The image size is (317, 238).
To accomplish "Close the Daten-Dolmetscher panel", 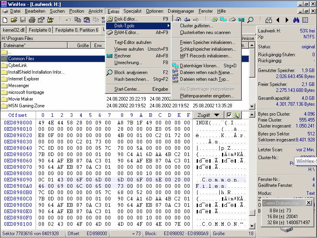I will pyautogui.click(x=309, y=203).
